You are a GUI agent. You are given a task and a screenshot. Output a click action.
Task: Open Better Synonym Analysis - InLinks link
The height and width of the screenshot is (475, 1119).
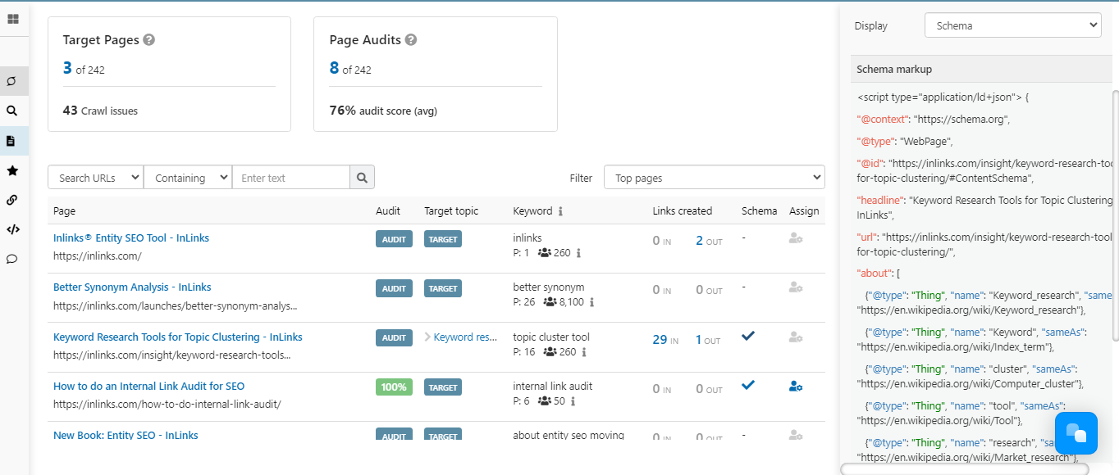(x=132, y=287)
